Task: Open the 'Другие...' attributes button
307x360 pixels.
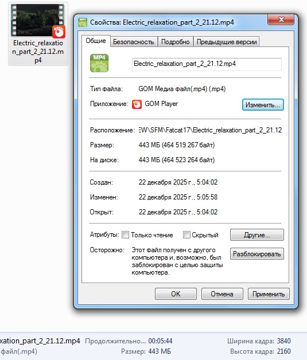Action: point(257,235)
